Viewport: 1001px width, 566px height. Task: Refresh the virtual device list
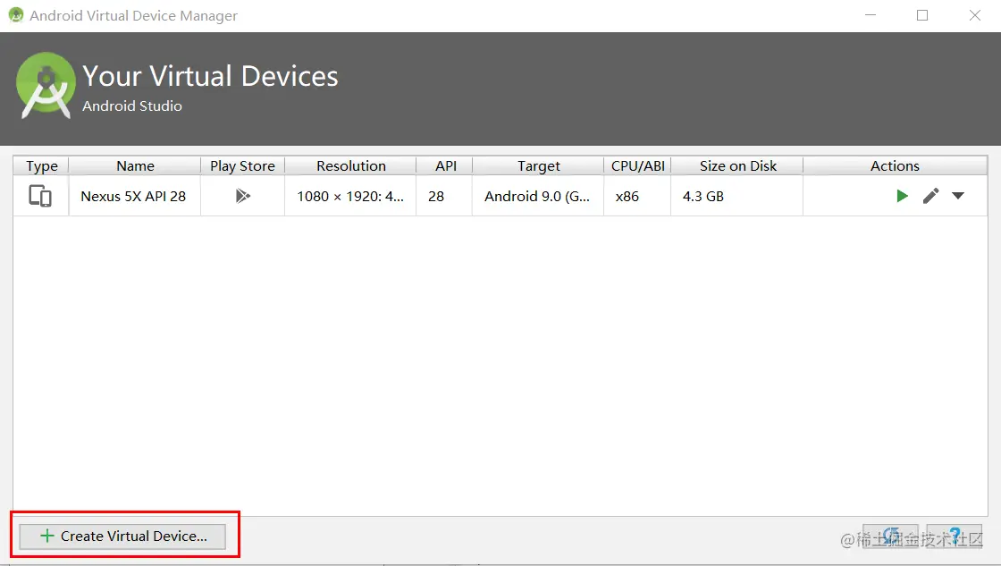890,536
